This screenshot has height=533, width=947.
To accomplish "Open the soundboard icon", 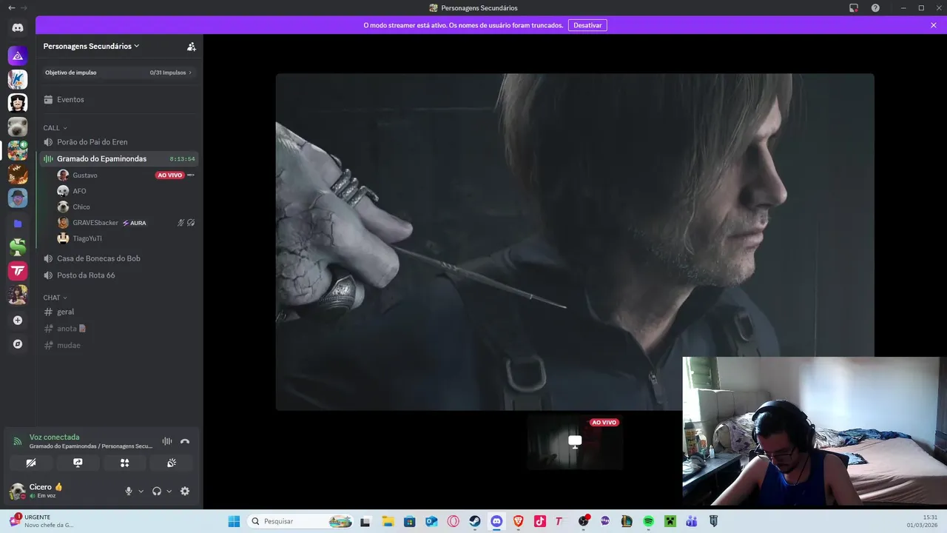I will point(172,463).
